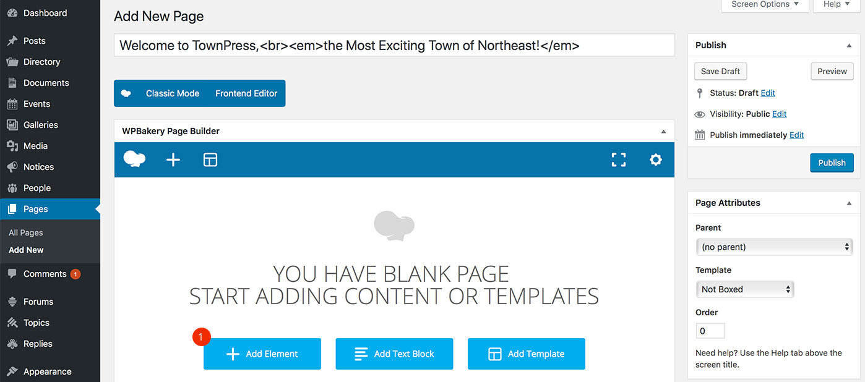Open page settings gear icon
Image resolution: width=865 pixels, height=382 pixels.
tap(656, 160)
